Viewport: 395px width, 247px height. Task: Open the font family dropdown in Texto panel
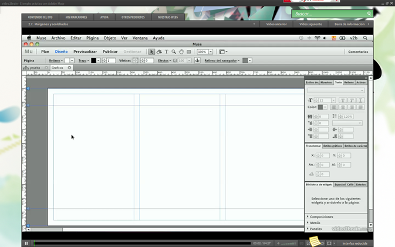336,90
